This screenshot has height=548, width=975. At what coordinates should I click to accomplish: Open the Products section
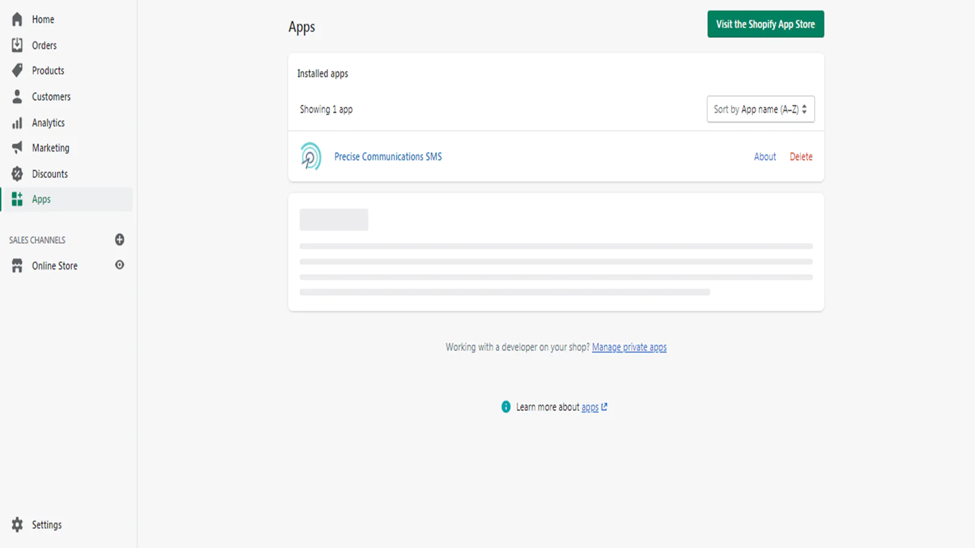(x=48, y=71)
